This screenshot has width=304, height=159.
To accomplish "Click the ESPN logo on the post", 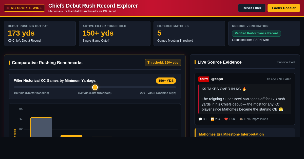I will (204, 79).
